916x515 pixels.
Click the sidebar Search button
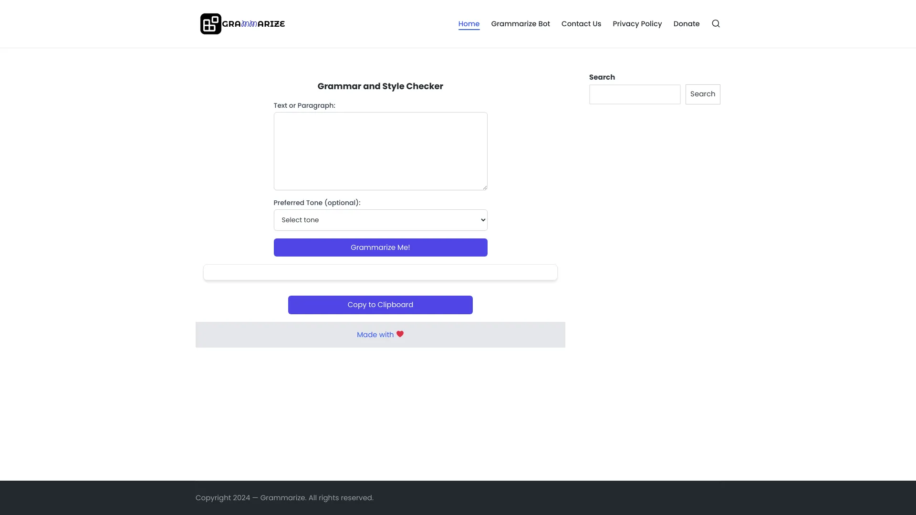pyautogui.click(x=703, y=94)
